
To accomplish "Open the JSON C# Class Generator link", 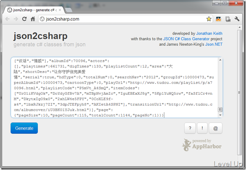I will [186, 39].
